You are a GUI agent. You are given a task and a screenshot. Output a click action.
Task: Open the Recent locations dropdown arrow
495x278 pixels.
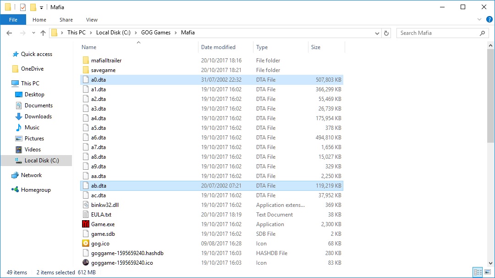33,33
